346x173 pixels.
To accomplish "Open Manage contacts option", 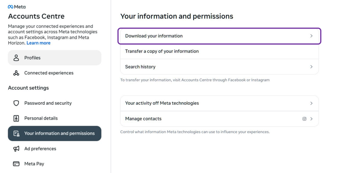I will 143,119.
